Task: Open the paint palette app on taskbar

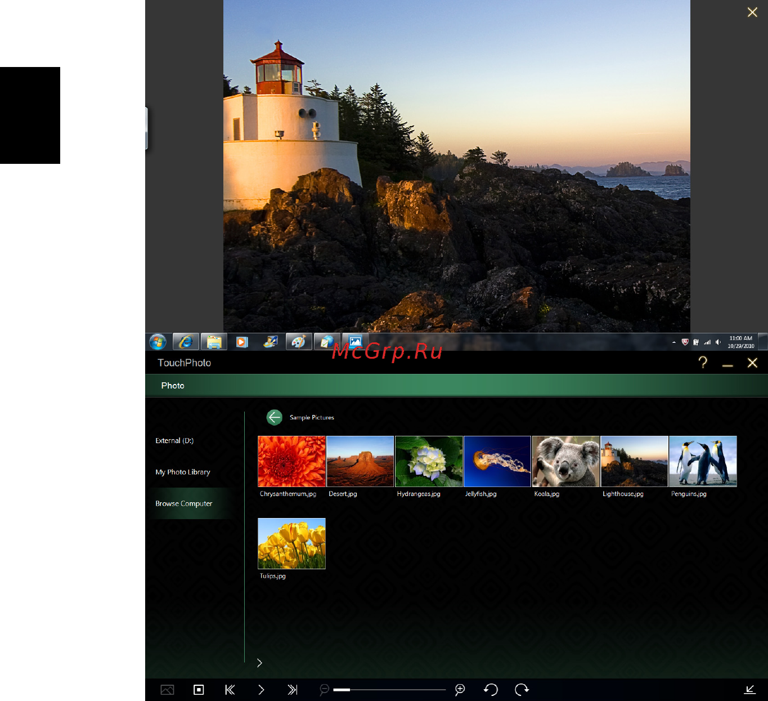Action: 298,342
